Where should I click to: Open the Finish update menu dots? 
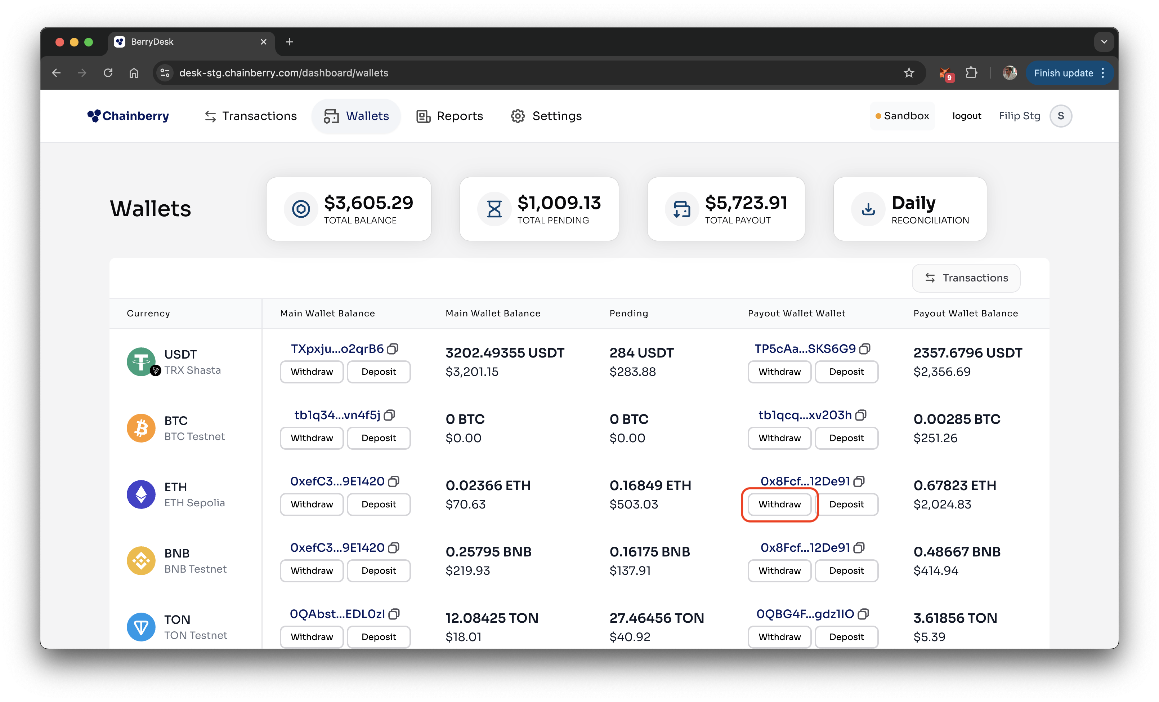[1102, 73]
